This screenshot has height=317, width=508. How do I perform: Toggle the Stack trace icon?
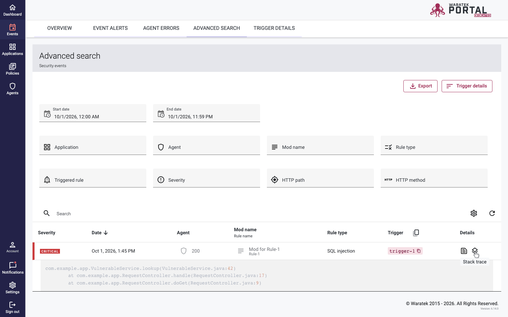(x=475, y=251)
